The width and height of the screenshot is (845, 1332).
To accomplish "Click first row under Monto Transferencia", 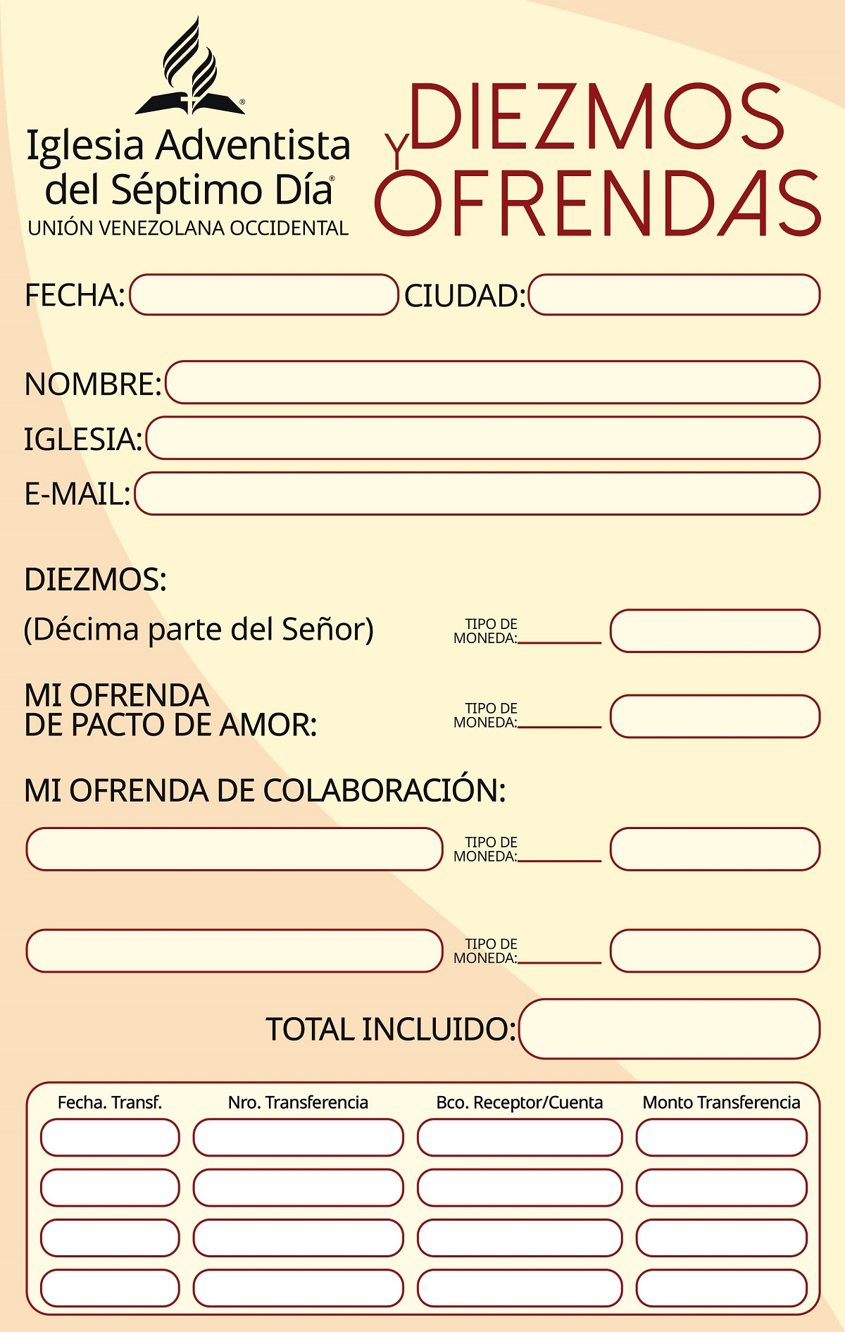I will [721, 1138].
